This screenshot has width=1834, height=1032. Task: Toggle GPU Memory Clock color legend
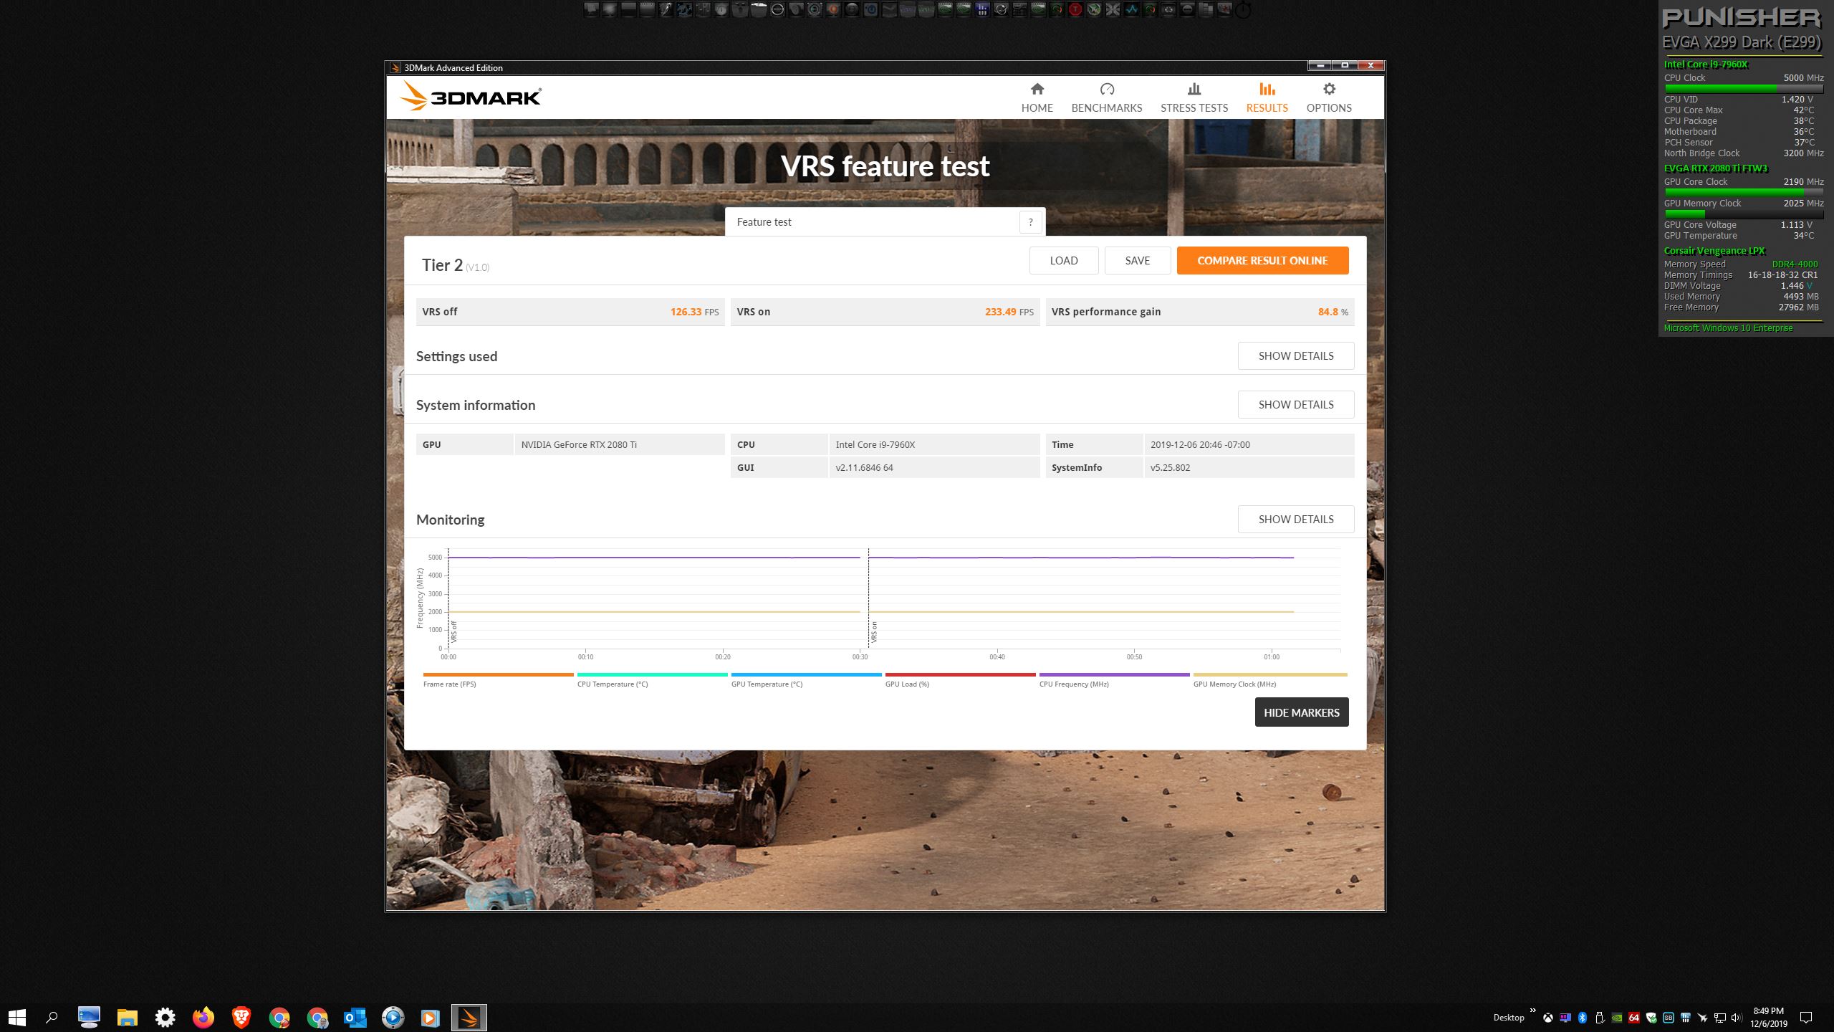click(x=1269, y=674)
